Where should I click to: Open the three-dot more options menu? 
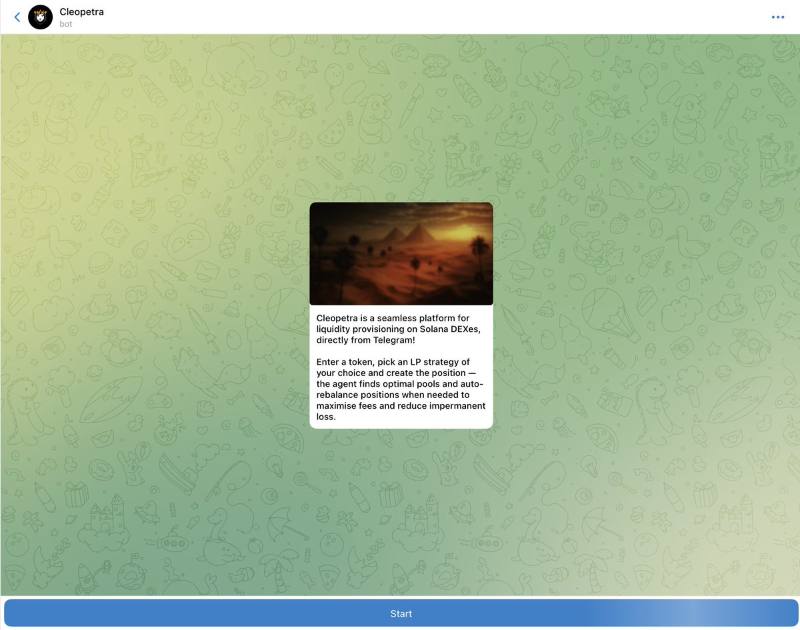coord(778,17)
